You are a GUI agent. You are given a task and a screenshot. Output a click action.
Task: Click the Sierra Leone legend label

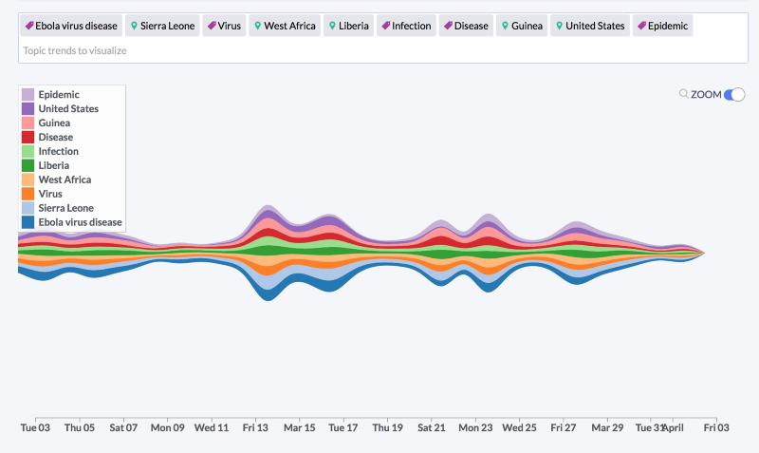pyautogui.click(x=65, y=208)
